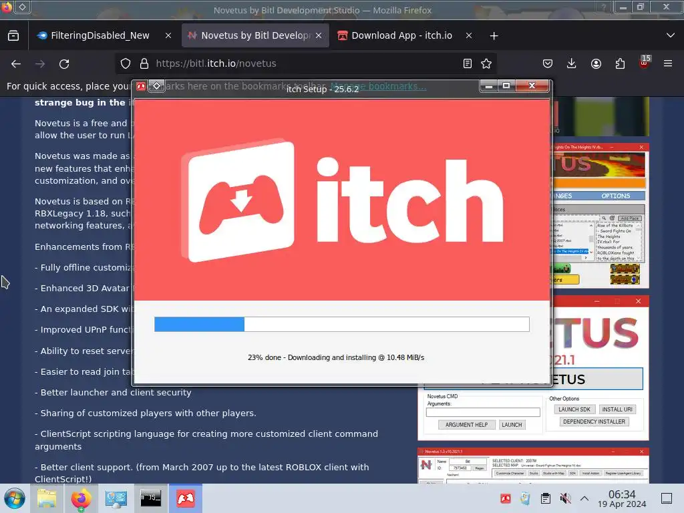Image resolution: width=684 pixels, height=513 pixels.
Task: Click the itch Setup download progress bar
Action: pos(341,324)
